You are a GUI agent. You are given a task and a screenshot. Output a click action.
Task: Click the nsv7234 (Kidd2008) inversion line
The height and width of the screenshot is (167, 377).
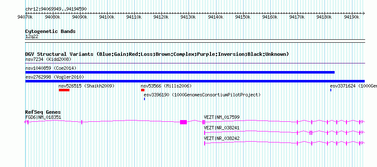pos(195,63)
